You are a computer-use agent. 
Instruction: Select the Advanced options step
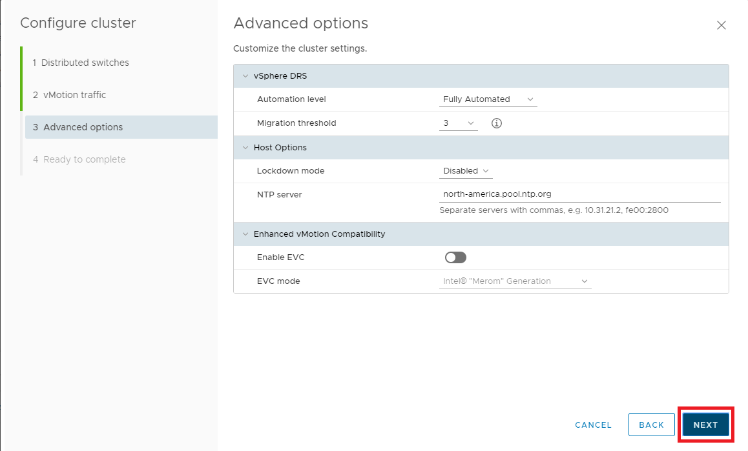click(x=83, y=127)
